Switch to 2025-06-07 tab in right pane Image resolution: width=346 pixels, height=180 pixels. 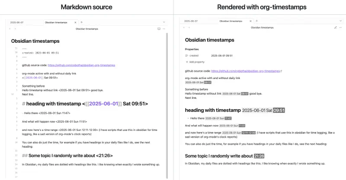pyautogui.click(x=191, y=21)
